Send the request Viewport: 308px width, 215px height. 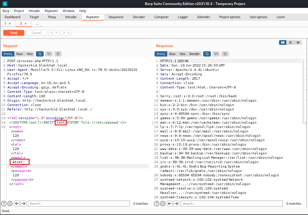coord(14,33)
